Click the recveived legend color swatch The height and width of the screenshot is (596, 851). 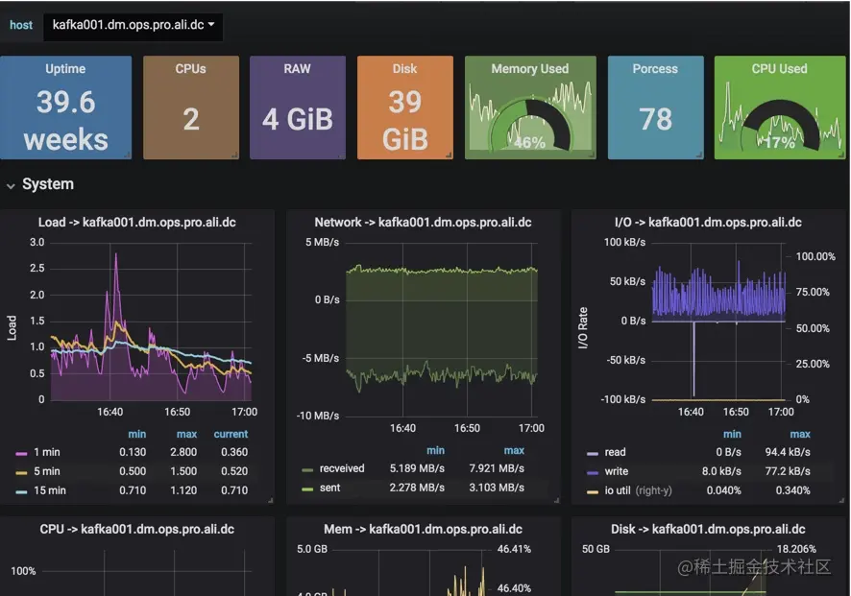pyautogui.click(x=307, y=469)
